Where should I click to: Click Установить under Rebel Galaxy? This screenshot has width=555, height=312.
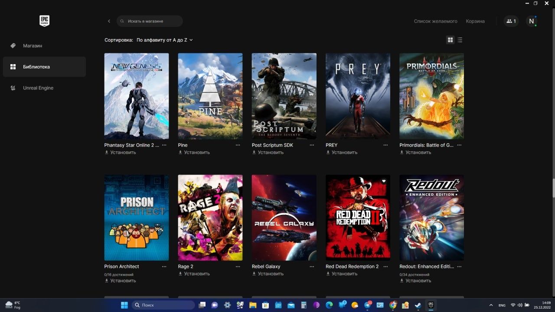click(x=268, y=274)
